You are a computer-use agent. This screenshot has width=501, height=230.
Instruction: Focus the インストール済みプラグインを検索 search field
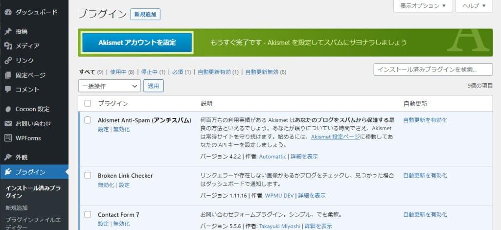tap(433, 69)
